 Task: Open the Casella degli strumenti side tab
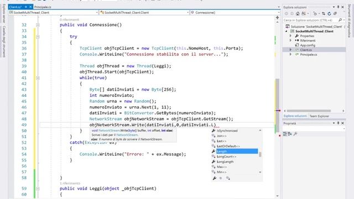[4, 41]
